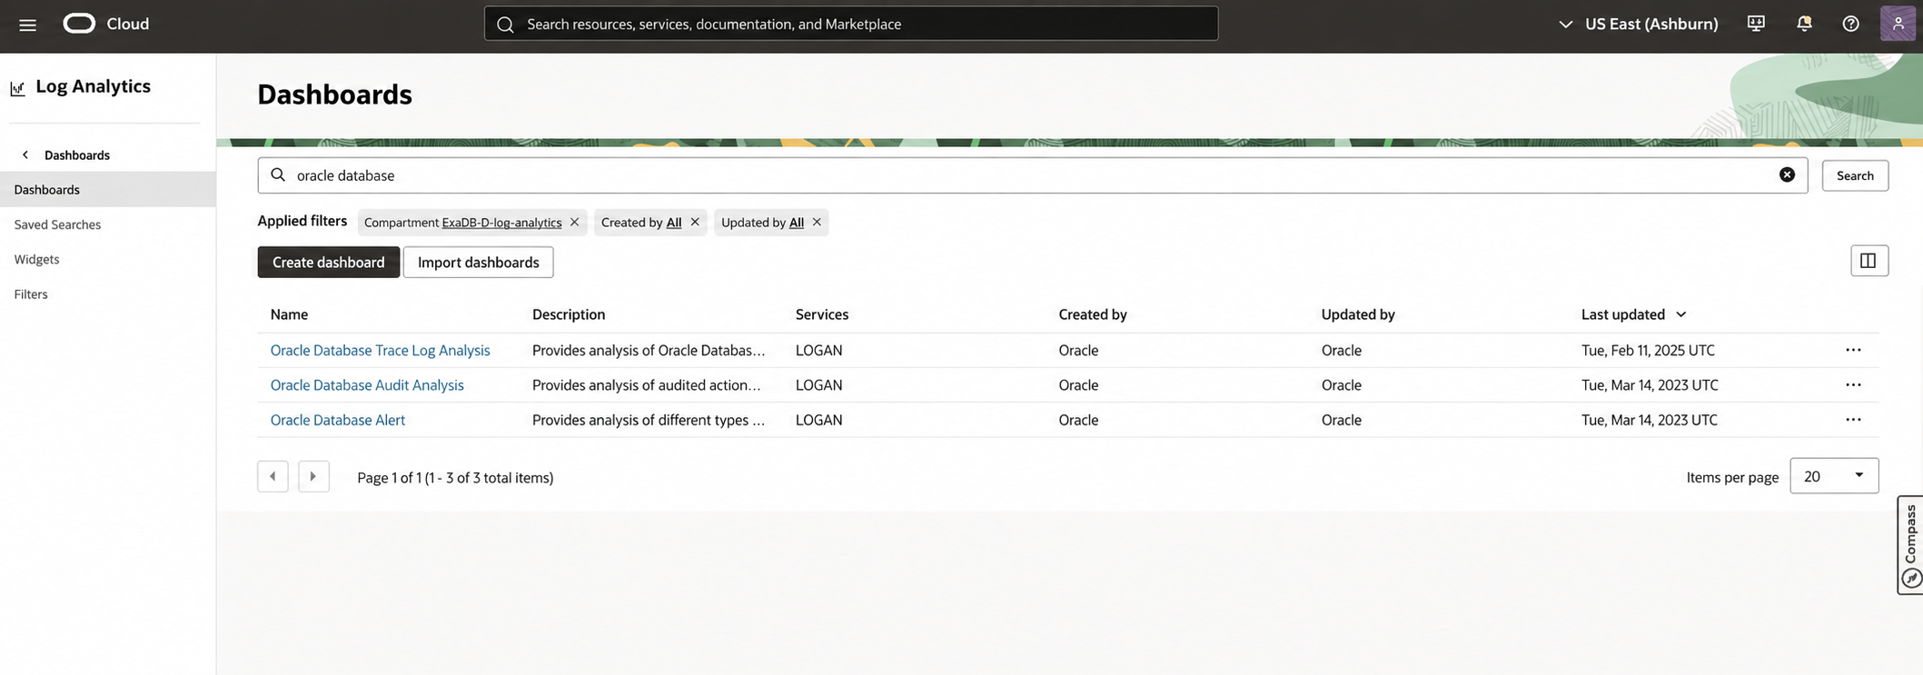
Task: Open column layout settings icon
Action: pyautogui.click(x=1868, y=261)
